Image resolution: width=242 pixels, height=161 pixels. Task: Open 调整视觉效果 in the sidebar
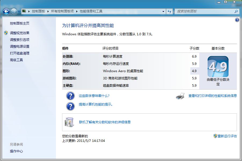click(x=20, y=33)
